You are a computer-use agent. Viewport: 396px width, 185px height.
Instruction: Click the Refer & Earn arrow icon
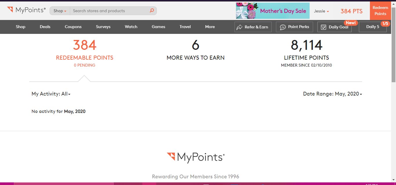(239, 27)
